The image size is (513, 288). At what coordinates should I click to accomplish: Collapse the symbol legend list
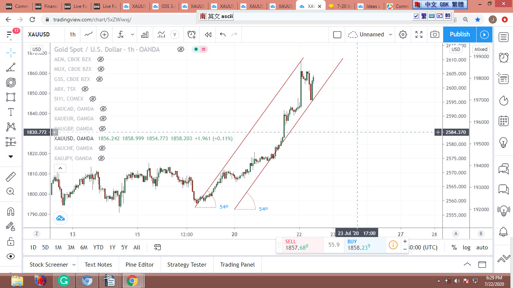60,168
